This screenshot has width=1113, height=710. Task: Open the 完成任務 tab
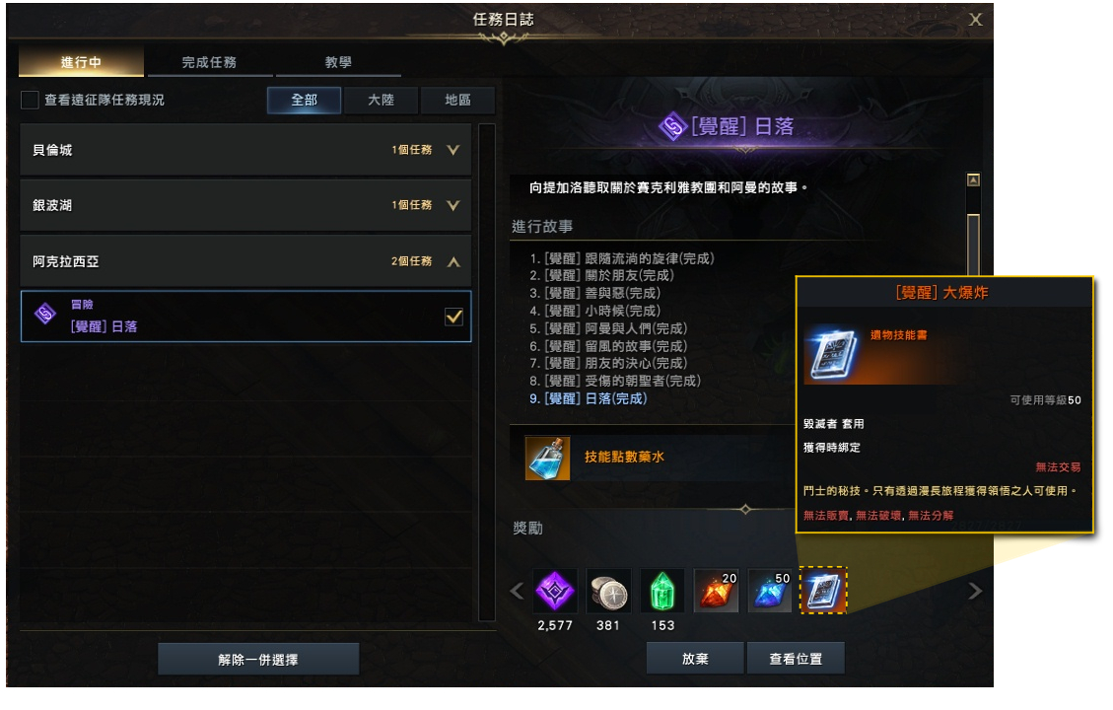[x=209, y=62]
